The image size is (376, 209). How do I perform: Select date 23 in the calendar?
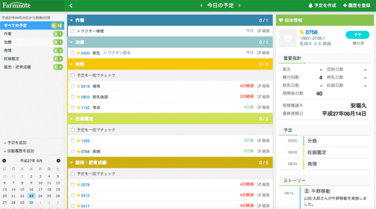[x=32, y=195]
